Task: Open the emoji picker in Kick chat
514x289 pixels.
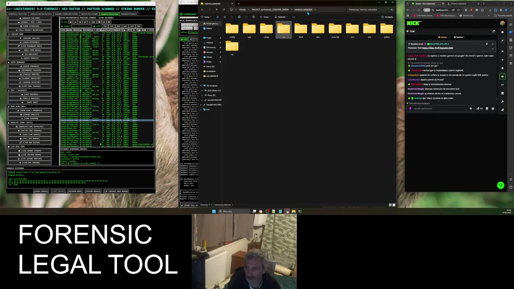Action: 471,108
